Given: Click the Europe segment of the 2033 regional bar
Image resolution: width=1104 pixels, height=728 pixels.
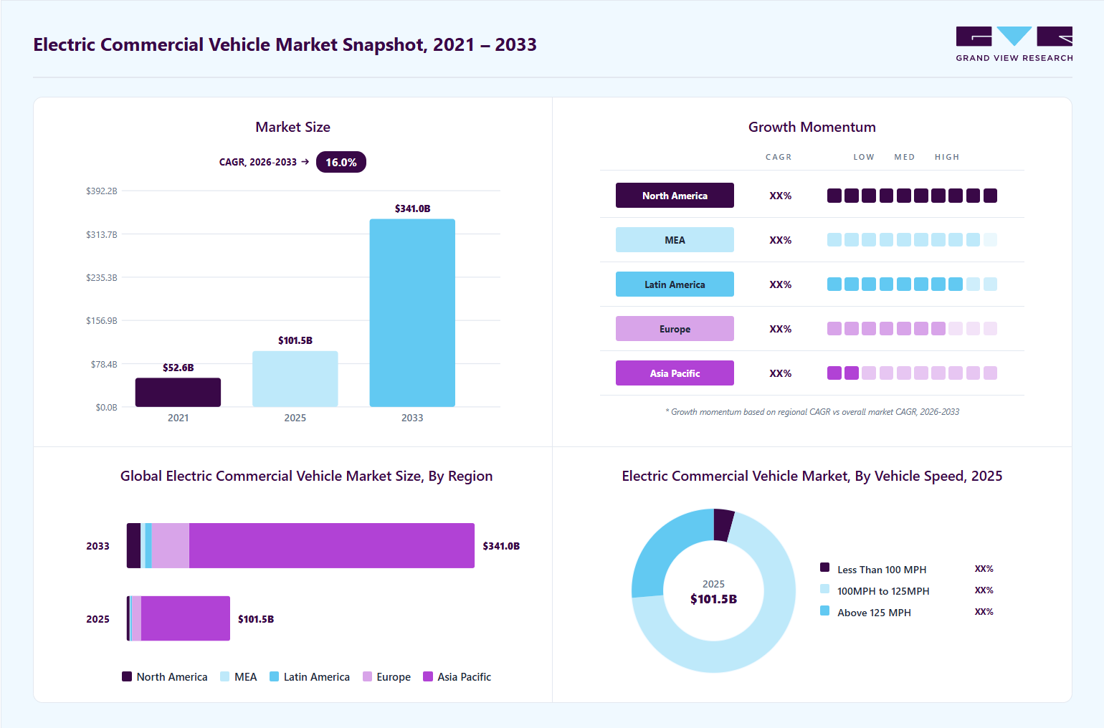Looking at the screenshot, I should click(x=170, y=546).
